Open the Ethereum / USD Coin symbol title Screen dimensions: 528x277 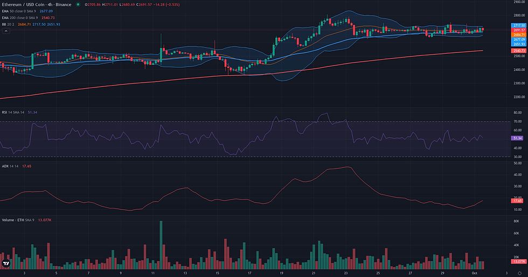coord(37,5)
